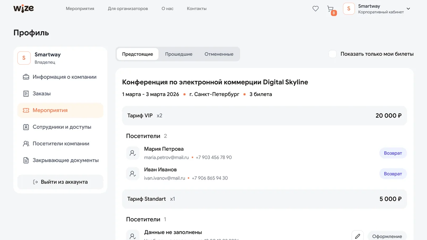Click badge icon beside Сотрудники и доступы

tap(26, 127)
